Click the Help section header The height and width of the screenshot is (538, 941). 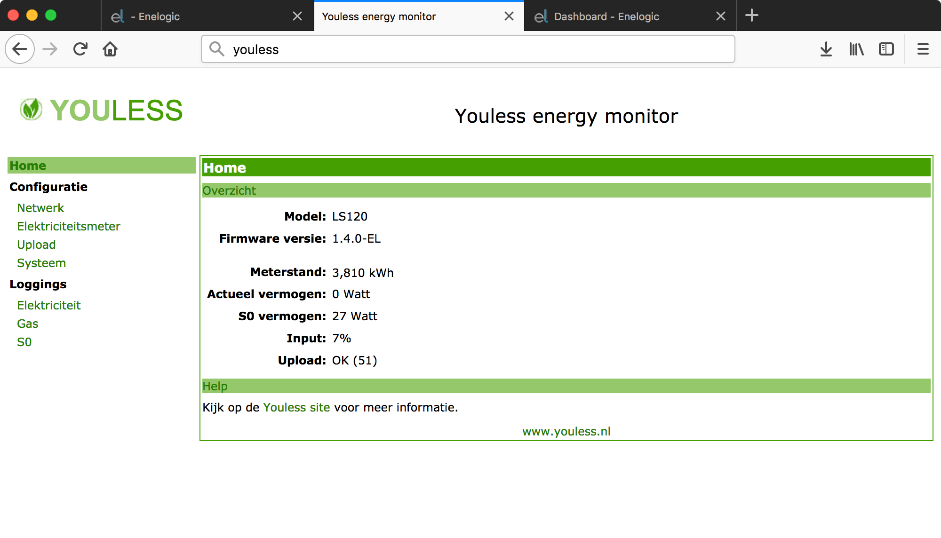tap(566, 386)
